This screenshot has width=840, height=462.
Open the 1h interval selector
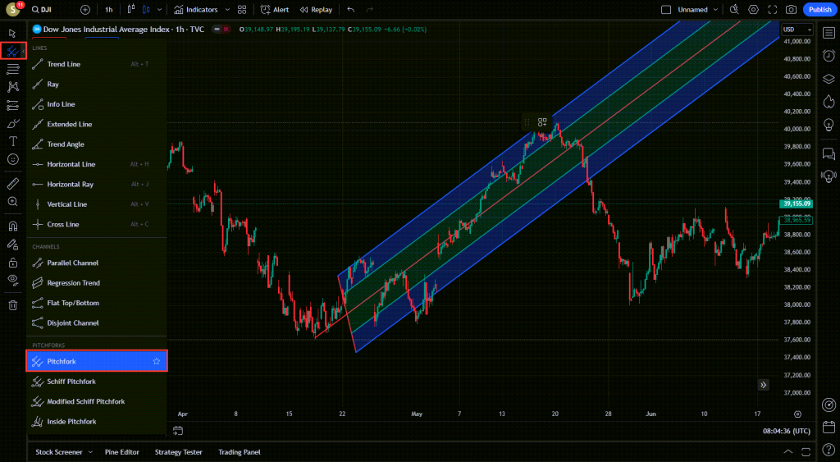109,10
